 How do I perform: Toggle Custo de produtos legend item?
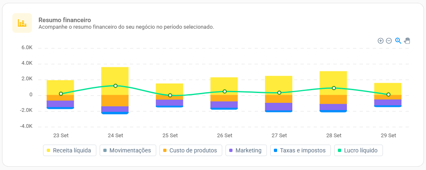tap(191, 150)
